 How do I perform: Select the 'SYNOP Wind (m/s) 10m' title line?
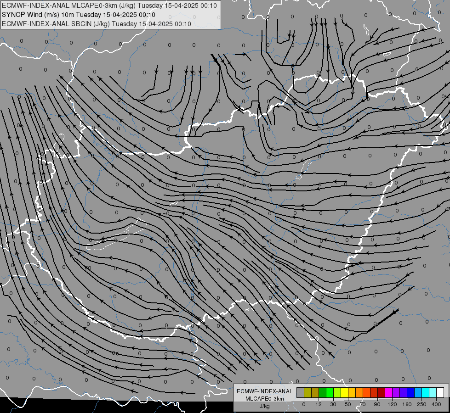(38, 15)
